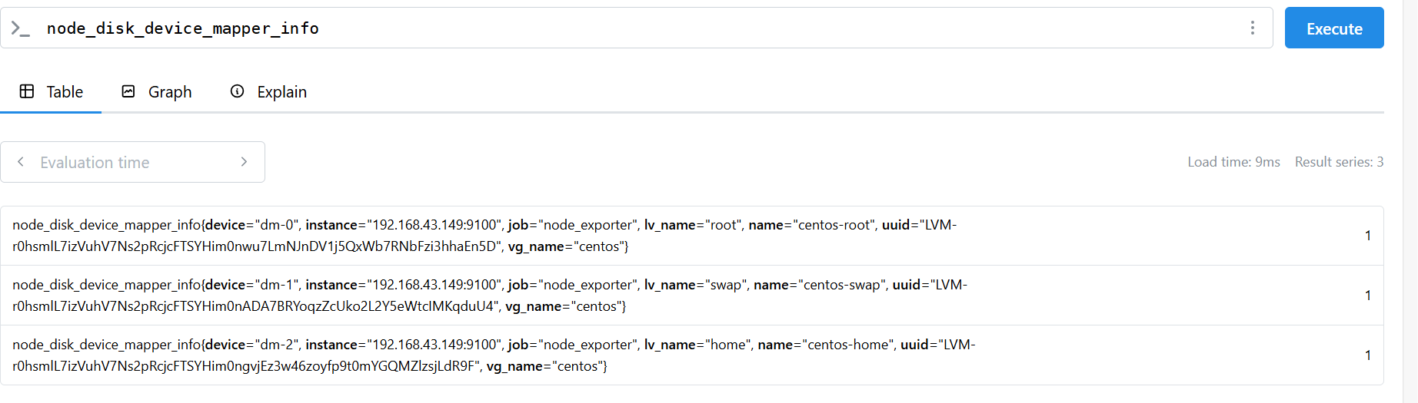The width and height of the screenshot is (1418, 403).
Task: Select the dm-2 centos-home series row
Action: (493, 355)
